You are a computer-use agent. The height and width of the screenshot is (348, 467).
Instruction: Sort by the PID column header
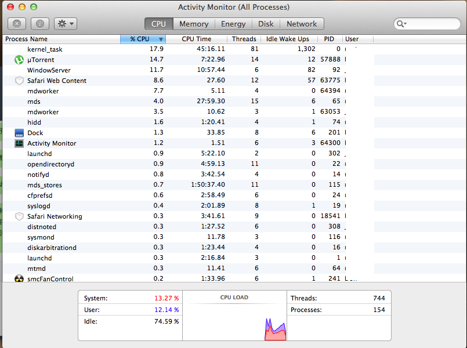coord(329,39)
